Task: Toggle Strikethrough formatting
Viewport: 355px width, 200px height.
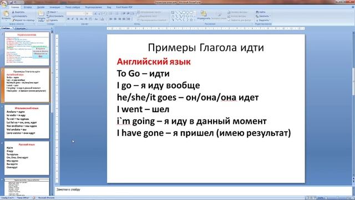Action: 82,19
